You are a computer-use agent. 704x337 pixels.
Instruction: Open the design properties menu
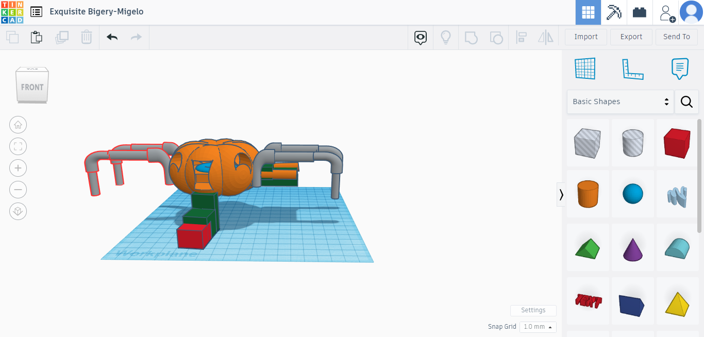click(x=36, y=11)
